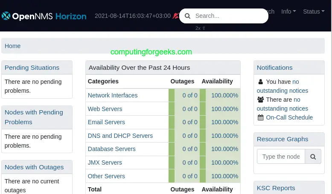332x194 pixels.
Task: Open Web Servers category
Action: [x=105, y=109]
